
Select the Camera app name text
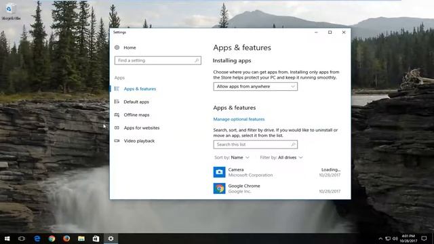[236, 169]
